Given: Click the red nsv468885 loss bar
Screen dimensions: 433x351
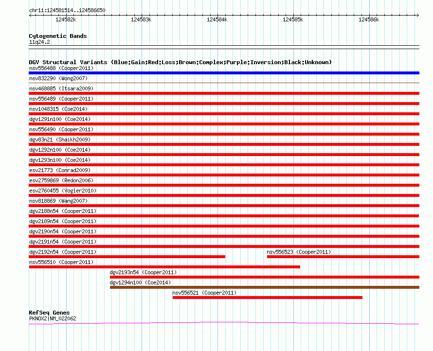Looking at the screenshot, I should [224, 93].
